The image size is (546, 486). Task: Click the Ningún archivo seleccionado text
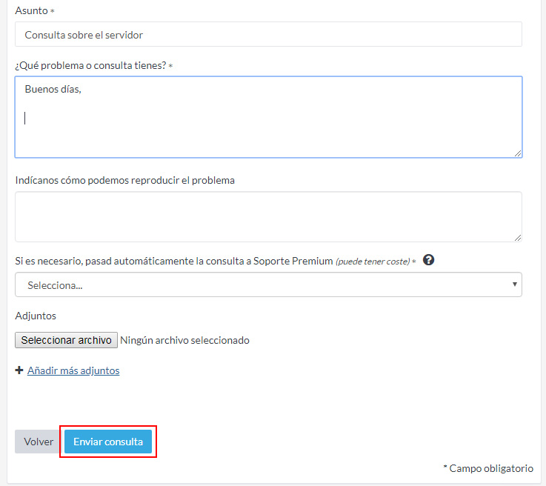(x=184, y=341)
